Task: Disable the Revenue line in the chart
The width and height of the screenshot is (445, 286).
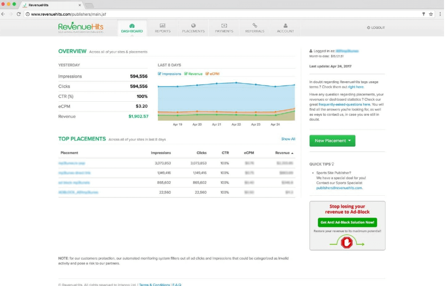Action: (x=193, y=74)
